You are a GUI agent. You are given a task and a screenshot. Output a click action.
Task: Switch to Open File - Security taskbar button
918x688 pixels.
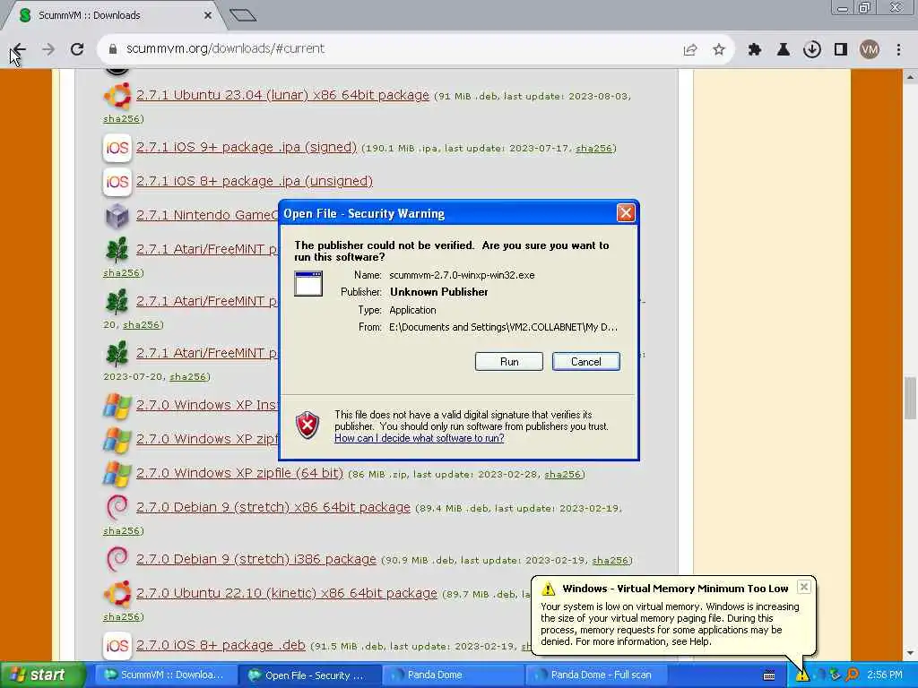[308, 675]
